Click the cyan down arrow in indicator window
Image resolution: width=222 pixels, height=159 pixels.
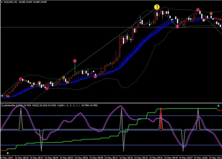pyautogui.click(x=218, y=105)
